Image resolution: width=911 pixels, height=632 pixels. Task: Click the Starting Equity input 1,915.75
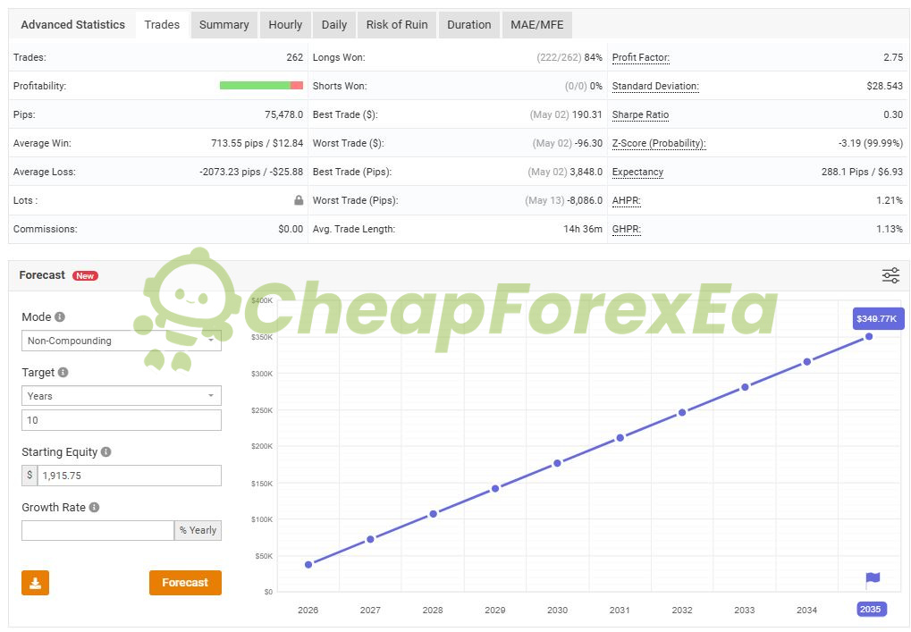click(129, 476)
